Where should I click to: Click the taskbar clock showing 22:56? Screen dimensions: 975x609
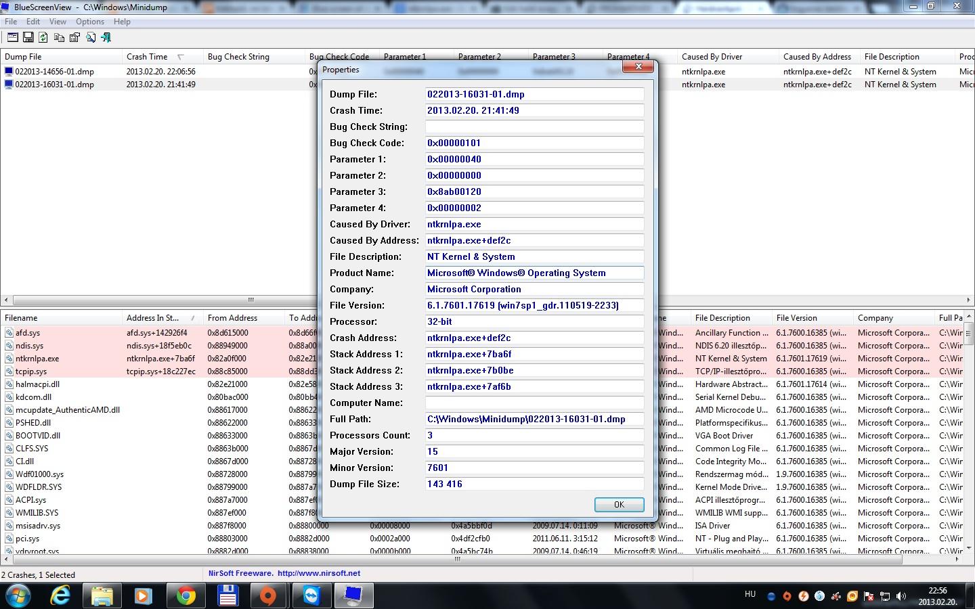click(x=938, y=595)
